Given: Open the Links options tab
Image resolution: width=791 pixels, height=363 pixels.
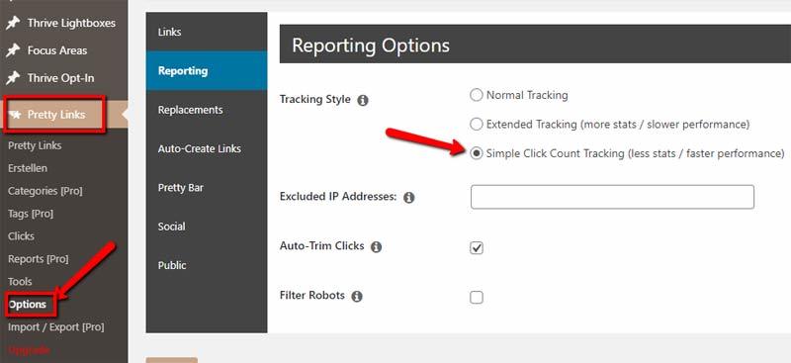Looking at the screenshot, I should (x=207, y=32).
